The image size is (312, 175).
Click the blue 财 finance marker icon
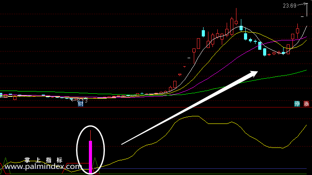80,104
